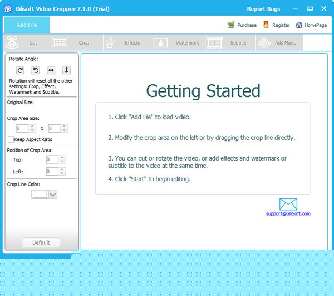Viewport: 334px width, 296px height.
Task: Click the Top position input field
Action: (52, 159)
